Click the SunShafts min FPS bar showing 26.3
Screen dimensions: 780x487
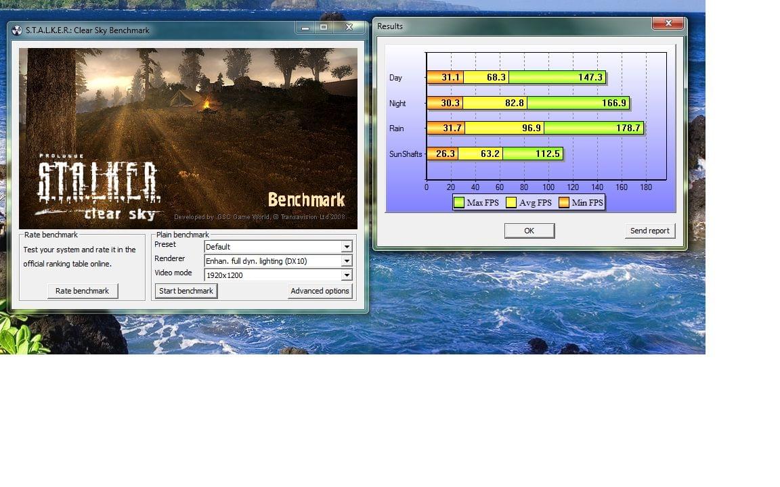[x=442, y=154]
